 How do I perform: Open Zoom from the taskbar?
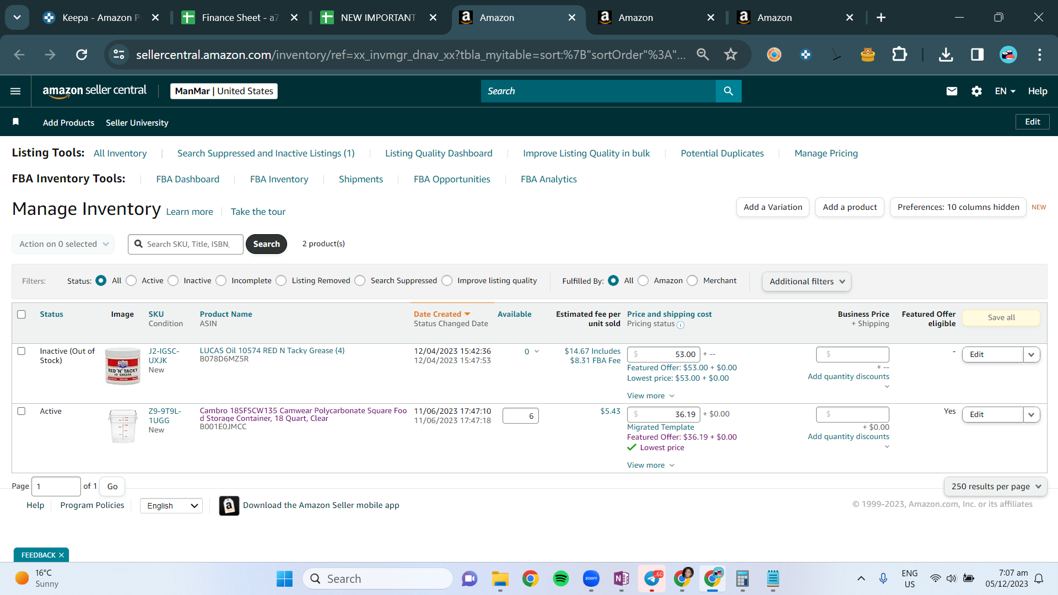pyautogui.click(x=591, y=578)
